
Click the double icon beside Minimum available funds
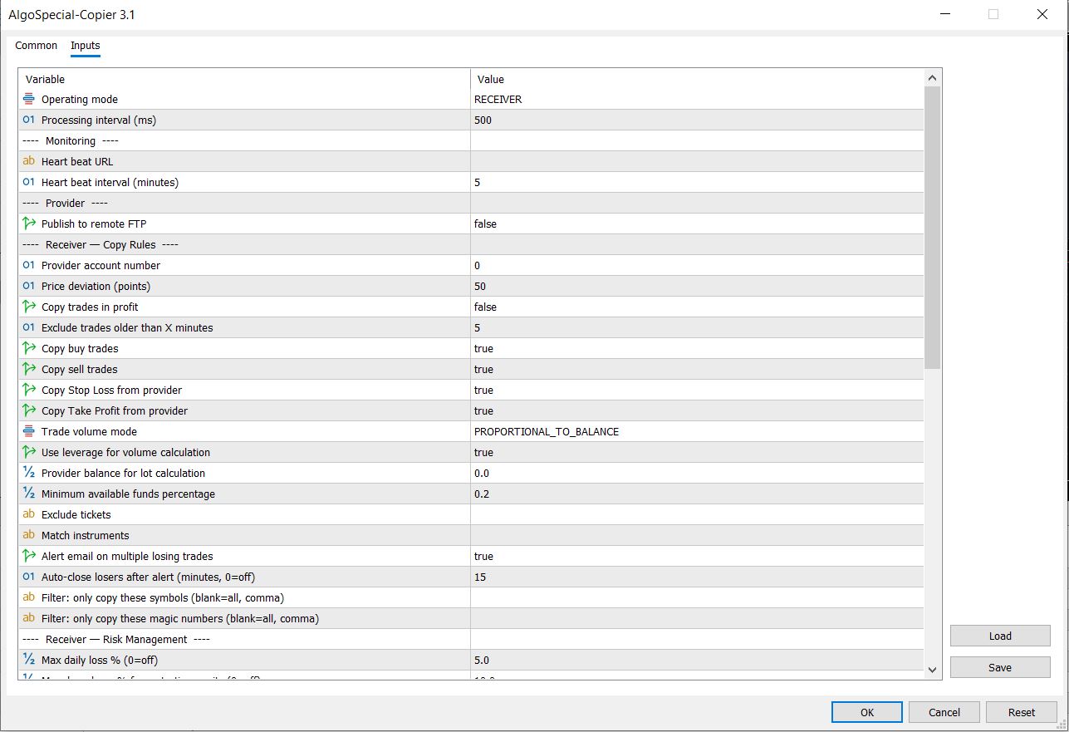29,494
